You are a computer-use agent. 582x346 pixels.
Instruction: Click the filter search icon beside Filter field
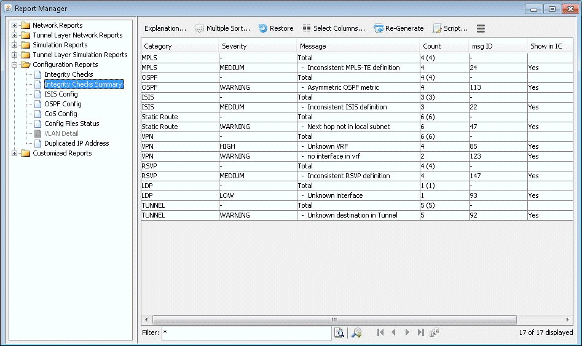[x=339, y=332]
